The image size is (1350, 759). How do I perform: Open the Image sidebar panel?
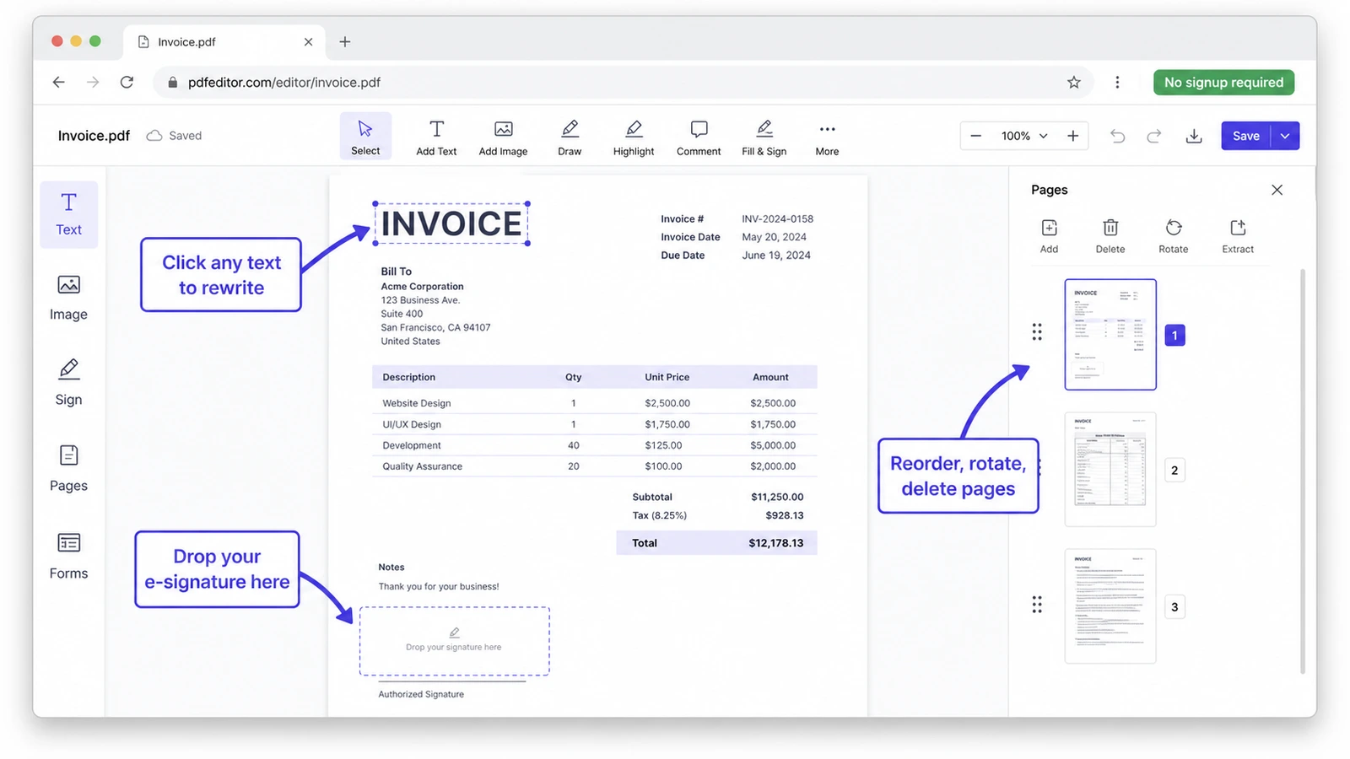68,299
